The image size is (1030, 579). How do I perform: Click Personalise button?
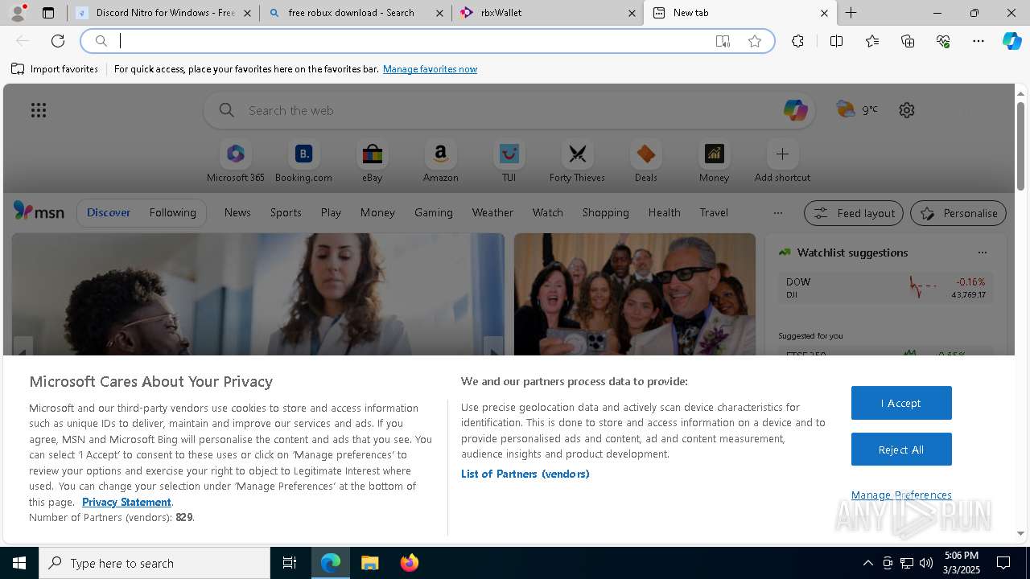(x=958, y=213)
